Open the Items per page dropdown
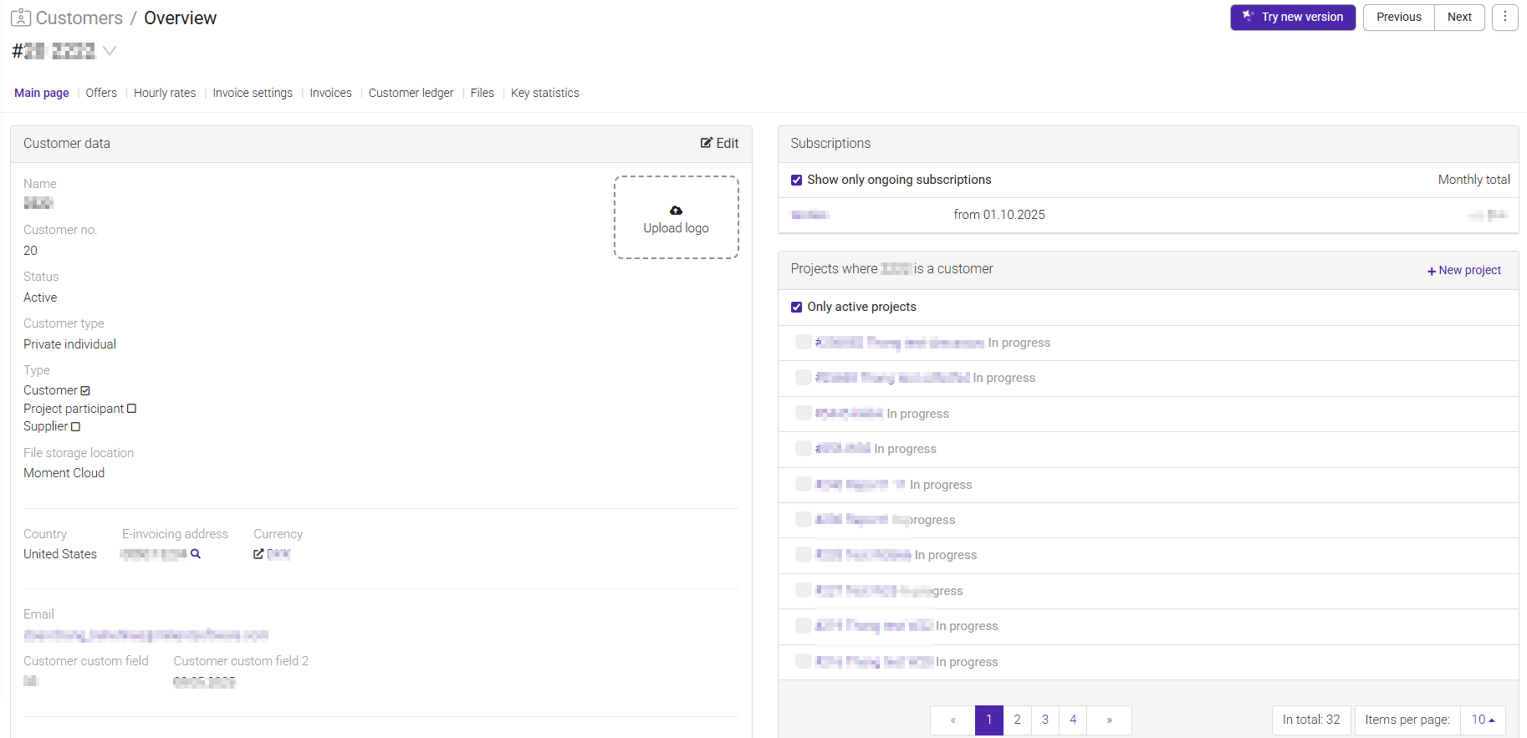Viewport: 1527px width, 738px height. pyautogui.click(x=1483, y=720)
